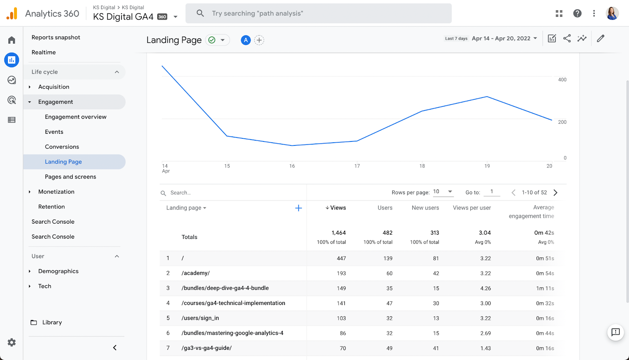Open the Library folder
Image resolution: width=629 pixels, height=360 pixels.
pos(46,322)
